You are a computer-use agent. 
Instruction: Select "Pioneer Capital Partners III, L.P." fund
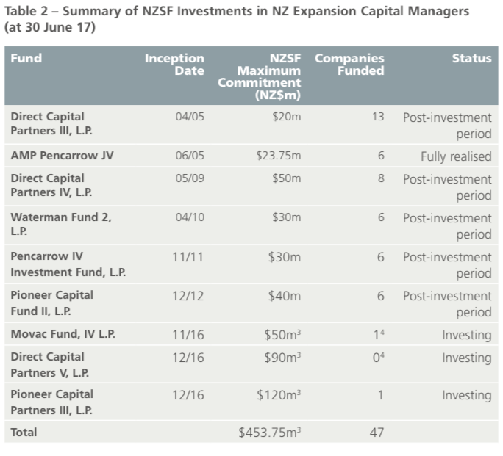[51, 402]
